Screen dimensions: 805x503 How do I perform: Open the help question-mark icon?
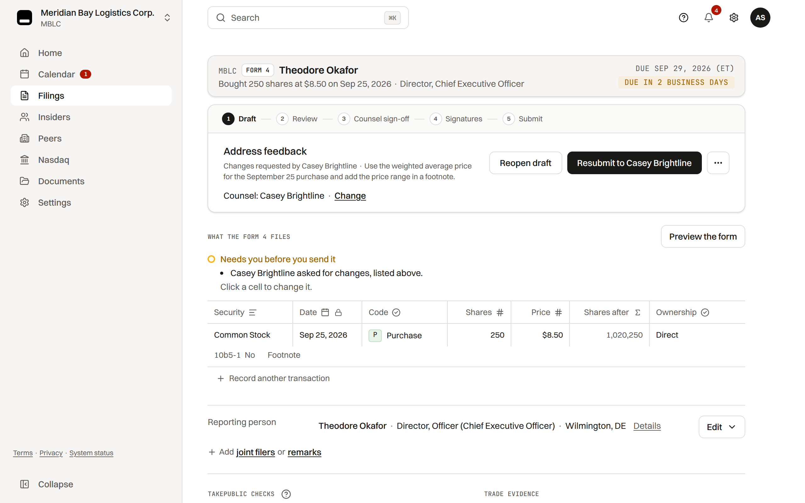[x=683, y=18]
